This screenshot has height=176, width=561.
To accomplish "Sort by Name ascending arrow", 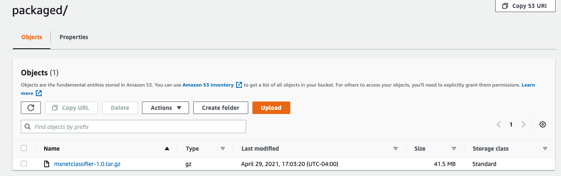I will (167, 149).
